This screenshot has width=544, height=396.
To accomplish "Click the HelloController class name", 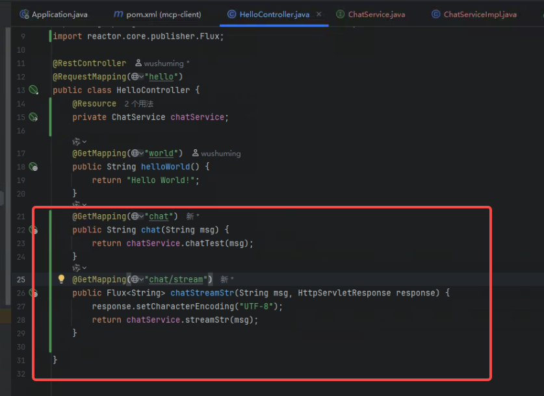I will 153,90.
